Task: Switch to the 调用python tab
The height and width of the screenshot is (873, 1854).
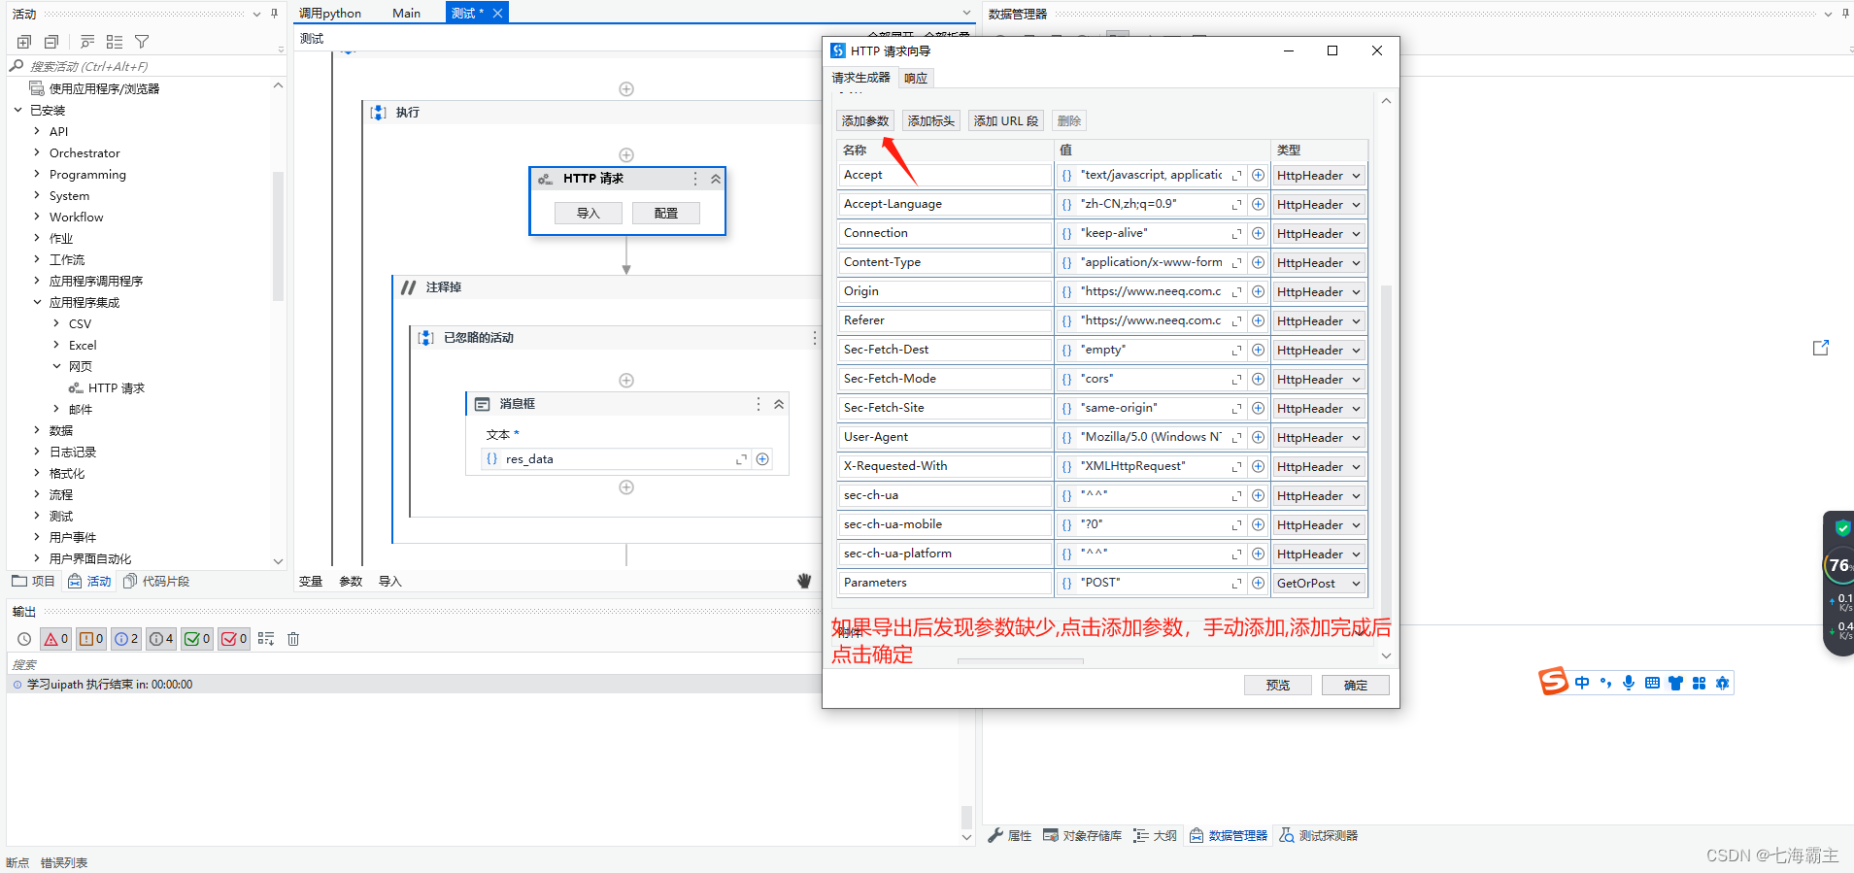Action: pos(330,14)
